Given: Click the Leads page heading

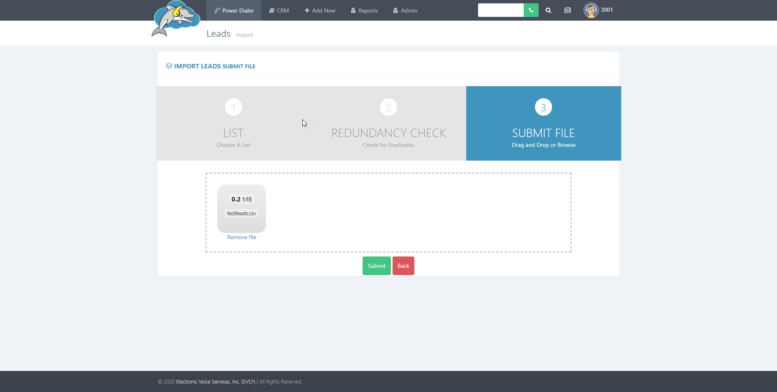Looking at the screenshot, I should (x=219, y=34).
